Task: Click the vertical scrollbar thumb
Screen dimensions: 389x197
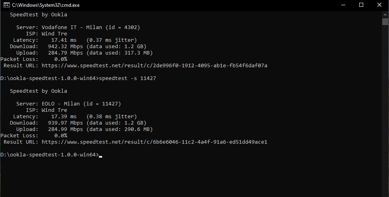Action: (385, 21)
